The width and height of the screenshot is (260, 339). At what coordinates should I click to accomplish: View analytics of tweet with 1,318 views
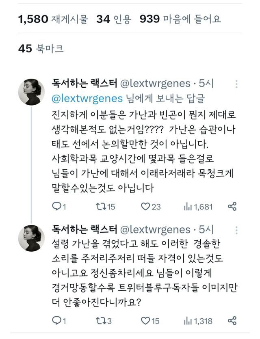[198, 321]
